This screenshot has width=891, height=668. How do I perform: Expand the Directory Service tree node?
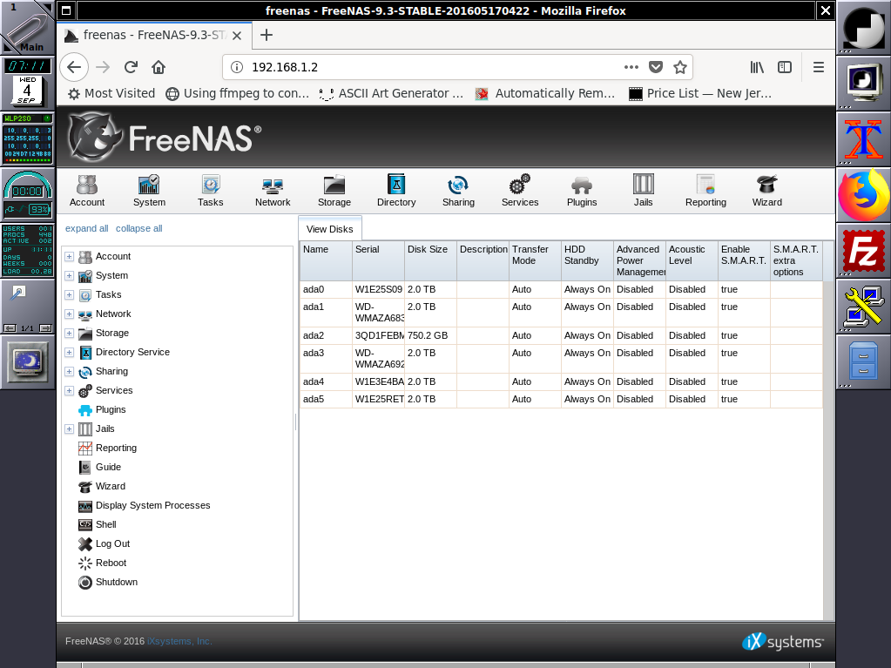[x=69, y=352]
